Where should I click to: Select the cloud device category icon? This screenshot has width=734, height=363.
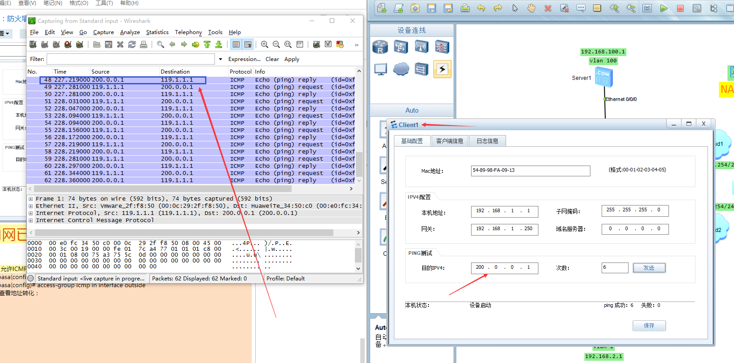click(x=401, y=69)
